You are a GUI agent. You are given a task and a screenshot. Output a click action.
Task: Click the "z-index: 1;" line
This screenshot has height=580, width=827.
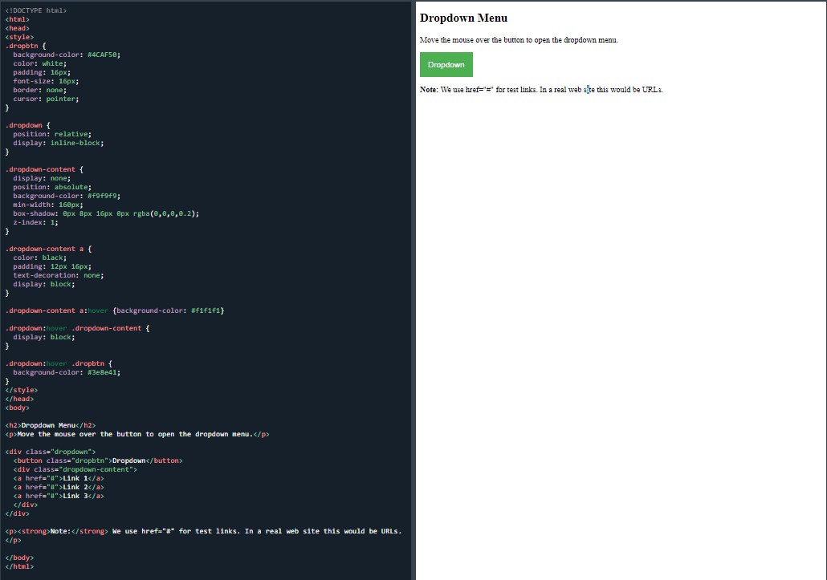[x=35, y=222]
